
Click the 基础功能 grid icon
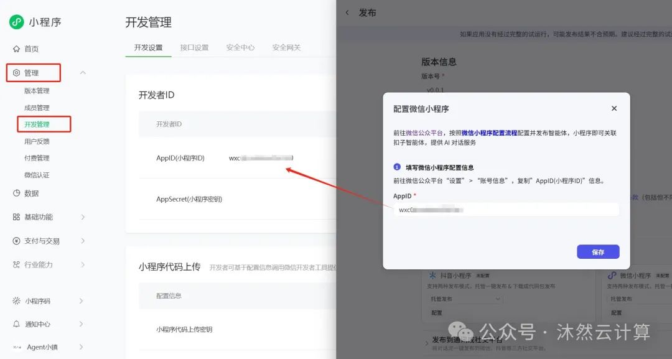click(x=16, y=217)
